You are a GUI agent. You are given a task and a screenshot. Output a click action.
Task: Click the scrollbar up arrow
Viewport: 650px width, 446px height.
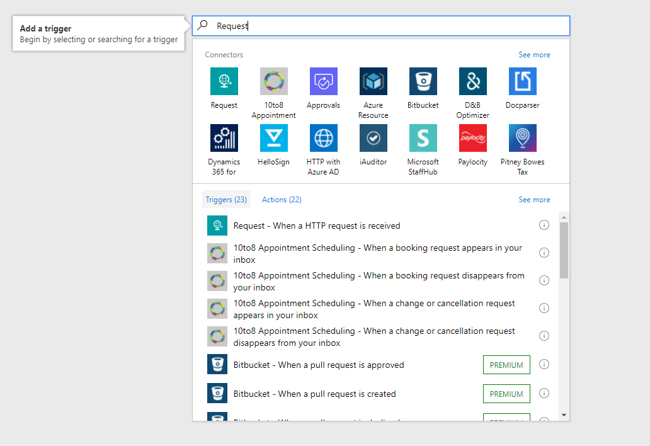coord(564,217)
